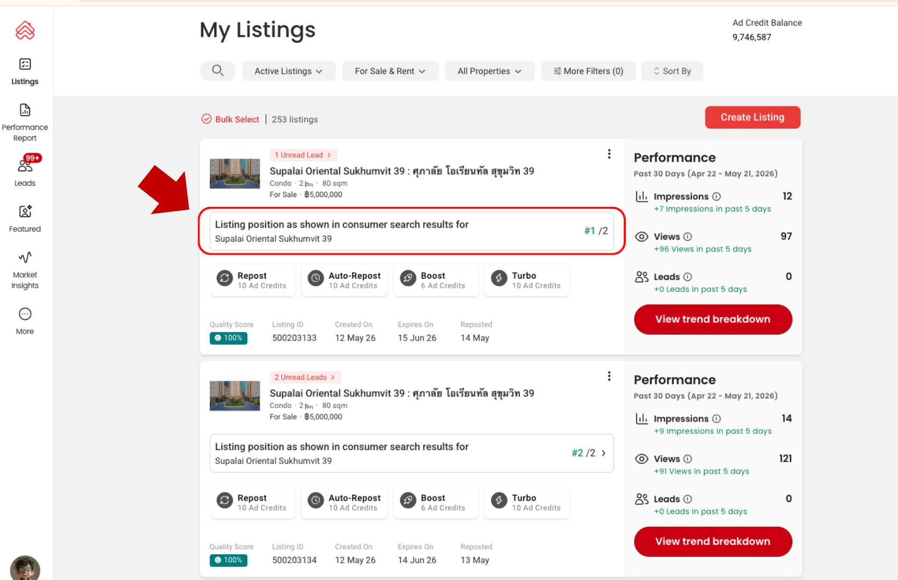Click the Create Listing button
The height and width of the screenshot is (580, 898).
[x=752, y=117]
